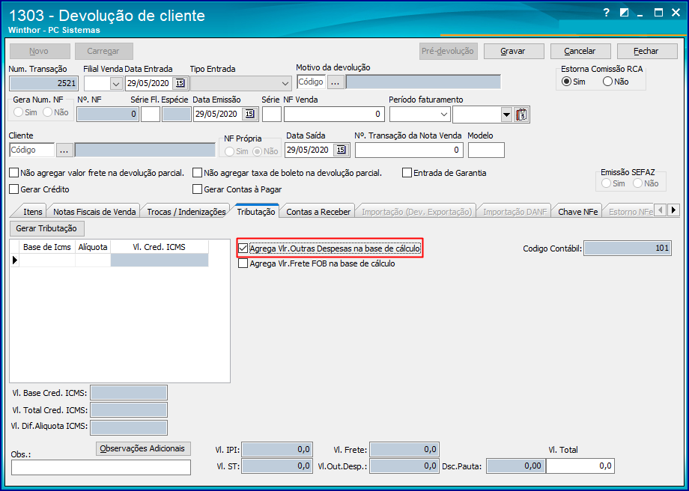The image size is (689, 491).
Task: Click the NF Venda number field
Action: tap(334, 115)
